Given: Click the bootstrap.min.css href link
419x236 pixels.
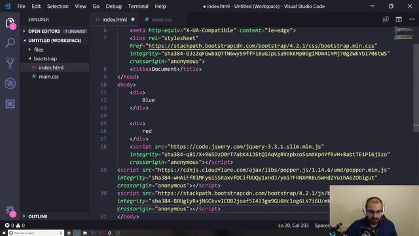Looking at the screenshot, I should [261, 46].
